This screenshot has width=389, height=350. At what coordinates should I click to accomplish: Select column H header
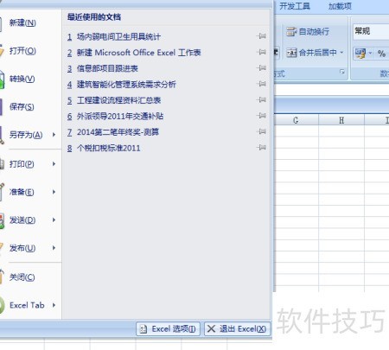point(341,120)
